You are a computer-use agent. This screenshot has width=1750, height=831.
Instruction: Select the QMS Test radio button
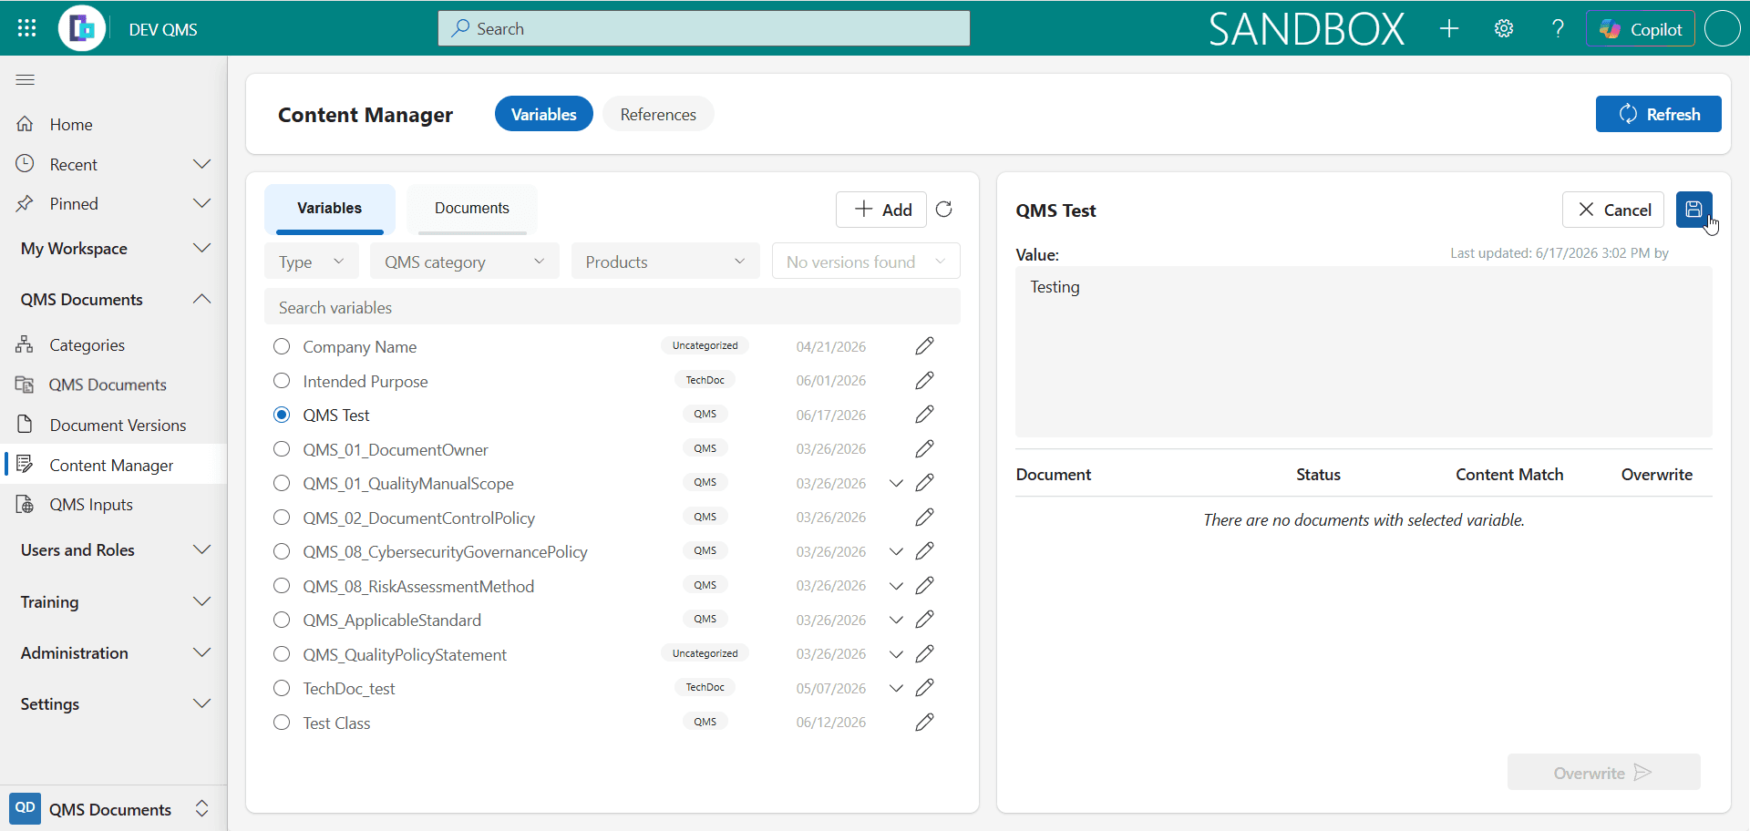click(x=282, y=415)
